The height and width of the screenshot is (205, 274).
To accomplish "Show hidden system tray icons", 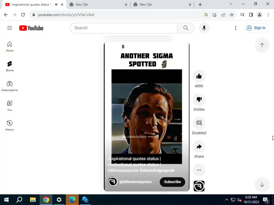I will click(x=226, y=200).
